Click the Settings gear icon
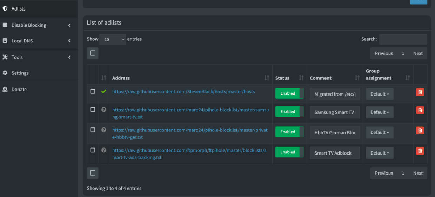Screen dimensions: 435x197 5,73
